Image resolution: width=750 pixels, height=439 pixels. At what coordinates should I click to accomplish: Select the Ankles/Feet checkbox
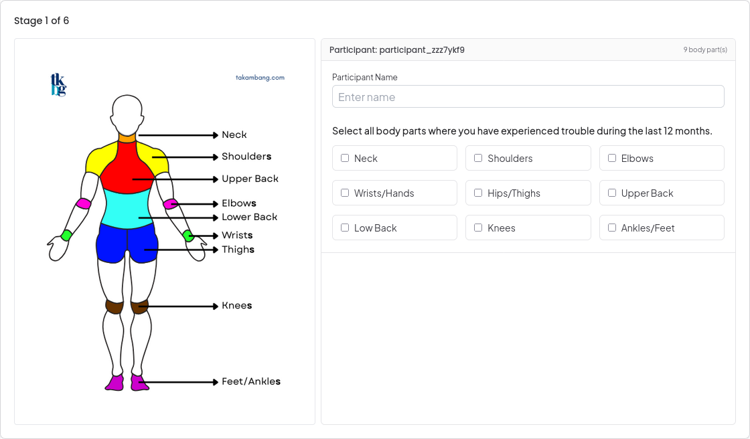click(x=612, y=228)
